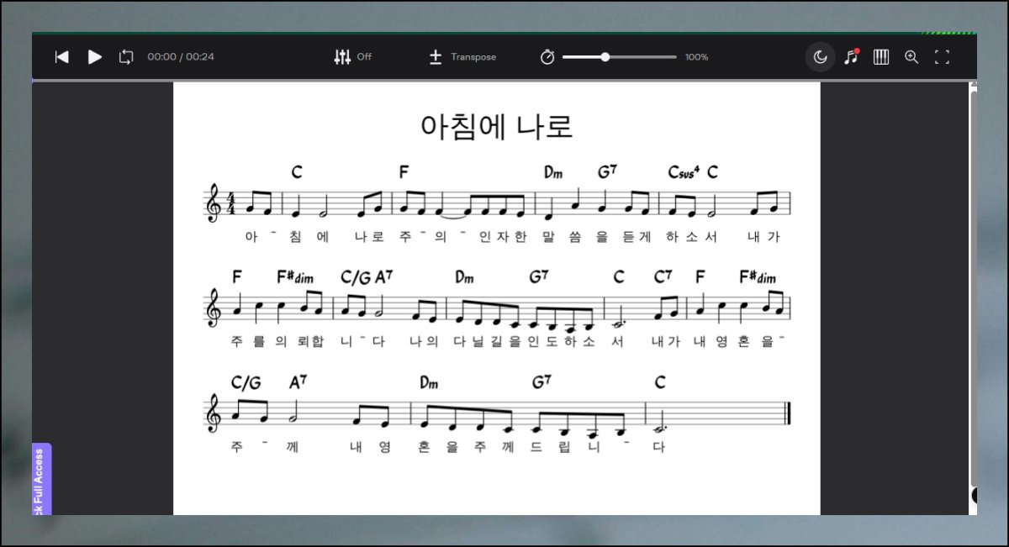Start playback with the play button

95,57
